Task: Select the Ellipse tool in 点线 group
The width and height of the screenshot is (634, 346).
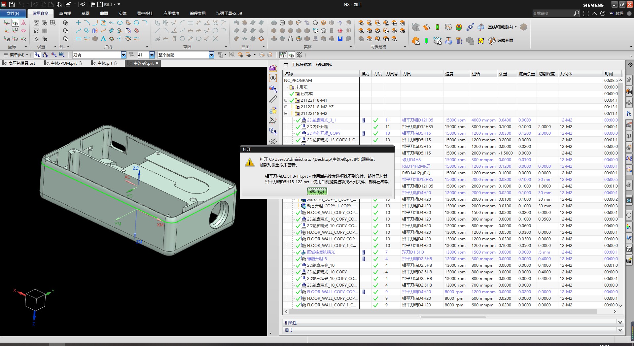Action: point(120,23)
